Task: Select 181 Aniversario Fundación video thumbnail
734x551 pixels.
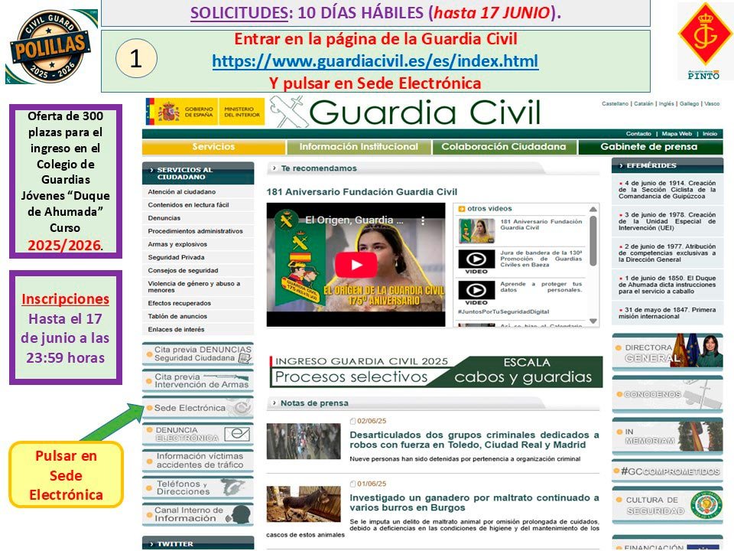Action: pos(476,230)
